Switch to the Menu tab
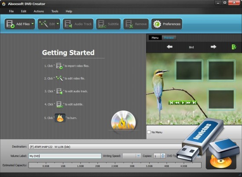Viewport: 242px width, 177px height. 155,38
